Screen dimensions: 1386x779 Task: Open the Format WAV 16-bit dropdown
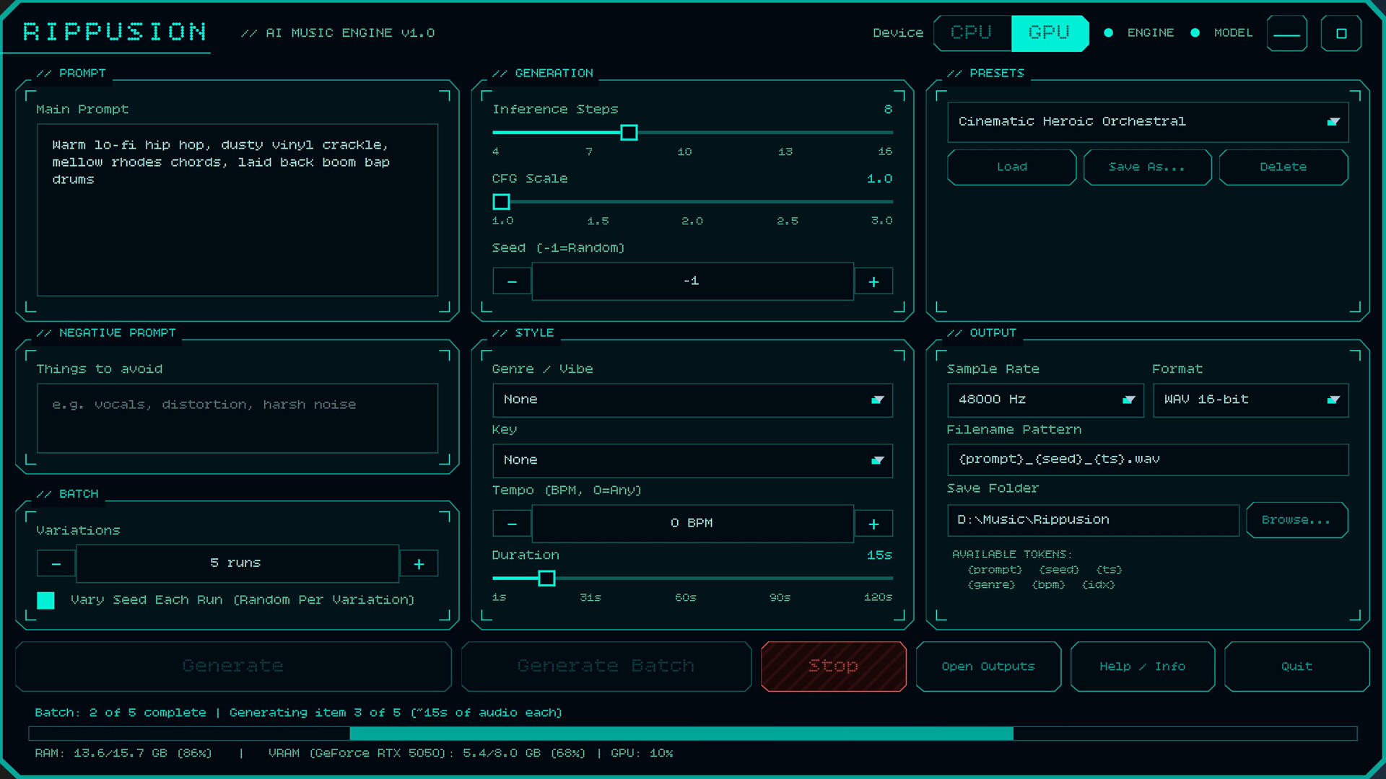pos(1251,400)
